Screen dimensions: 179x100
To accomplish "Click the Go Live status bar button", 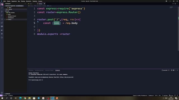I will pos(171,96).
